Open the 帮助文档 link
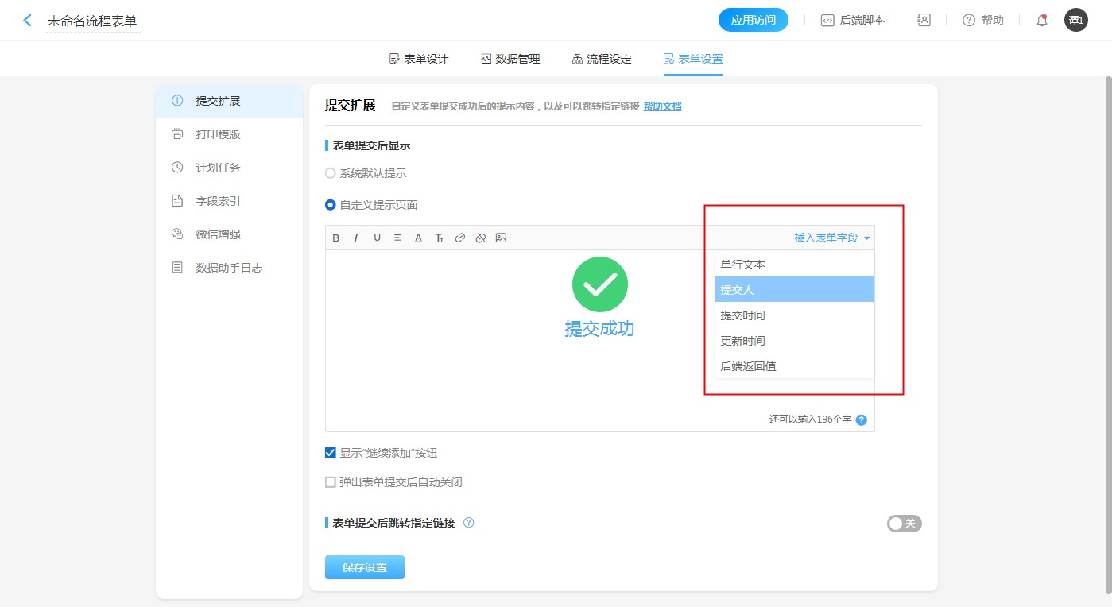 click(662, 106)
